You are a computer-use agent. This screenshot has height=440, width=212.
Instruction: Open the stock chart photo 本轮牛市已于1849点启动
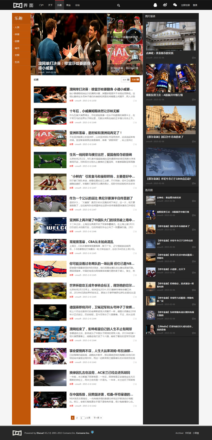point(171,162)
